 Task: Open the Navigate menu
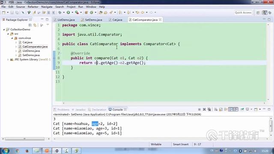[47, 7]
